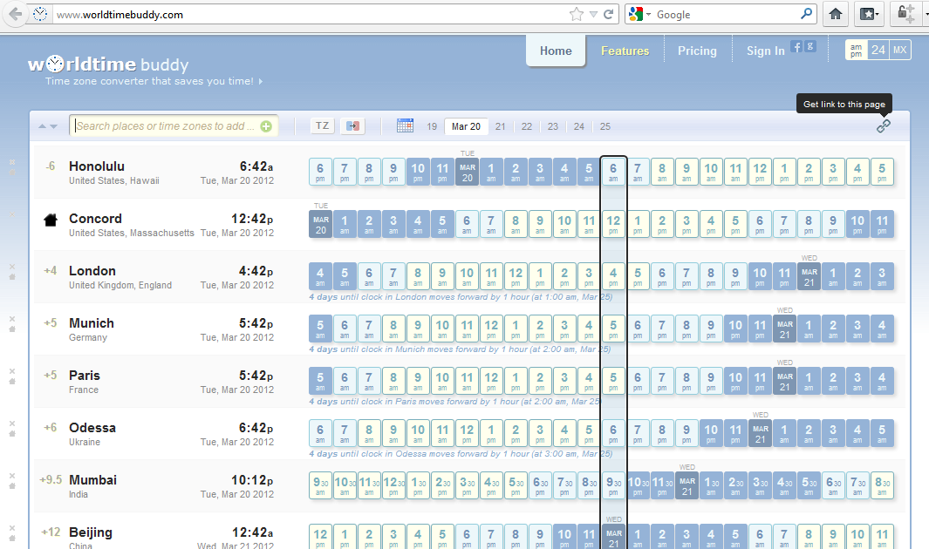Sign in with the Google icon
The image size is (929, 549).
tap(809, 46)
